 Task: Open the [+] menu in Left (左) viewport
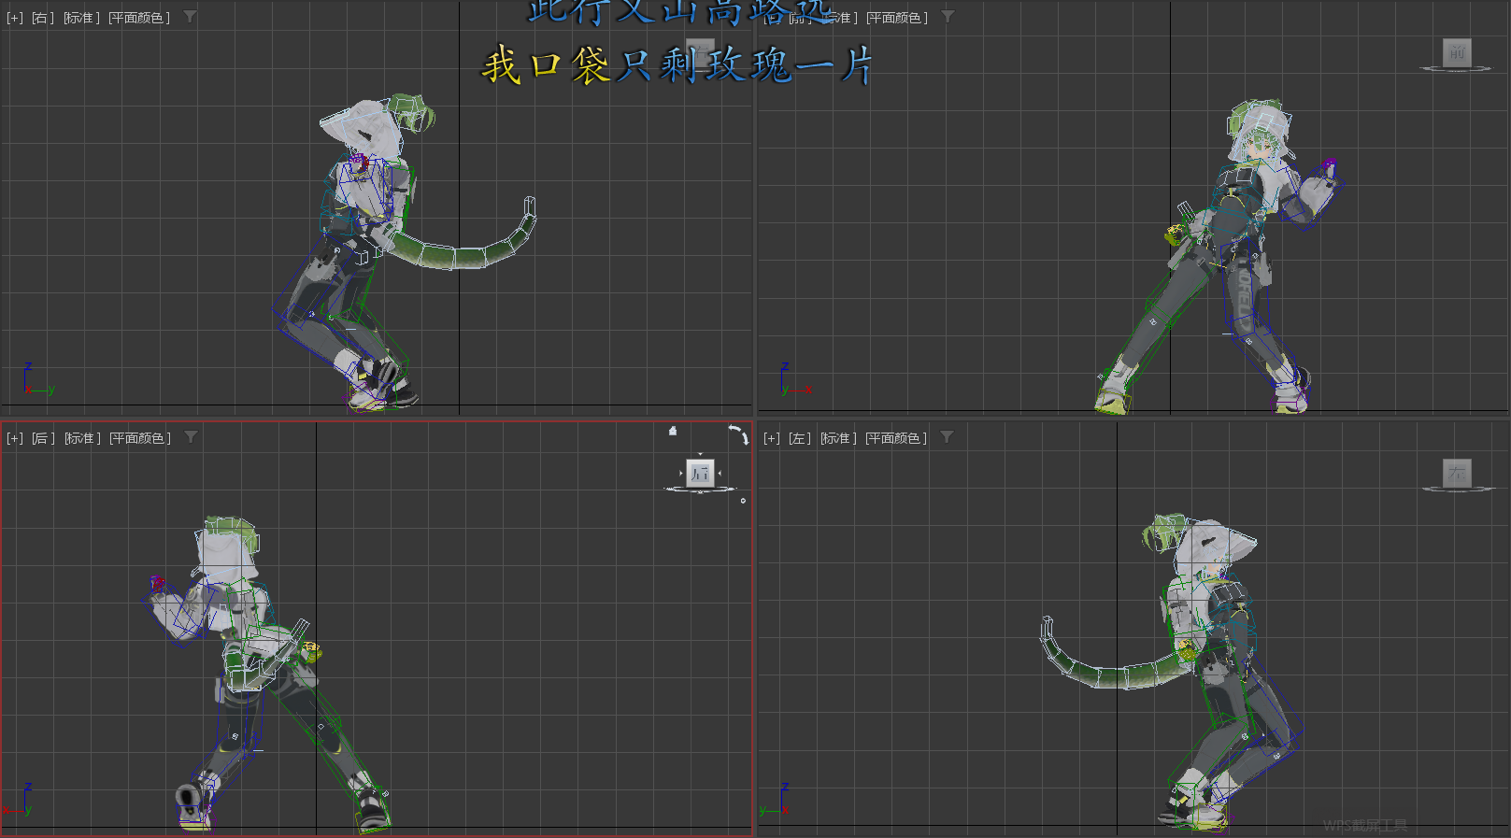point(771,438)
